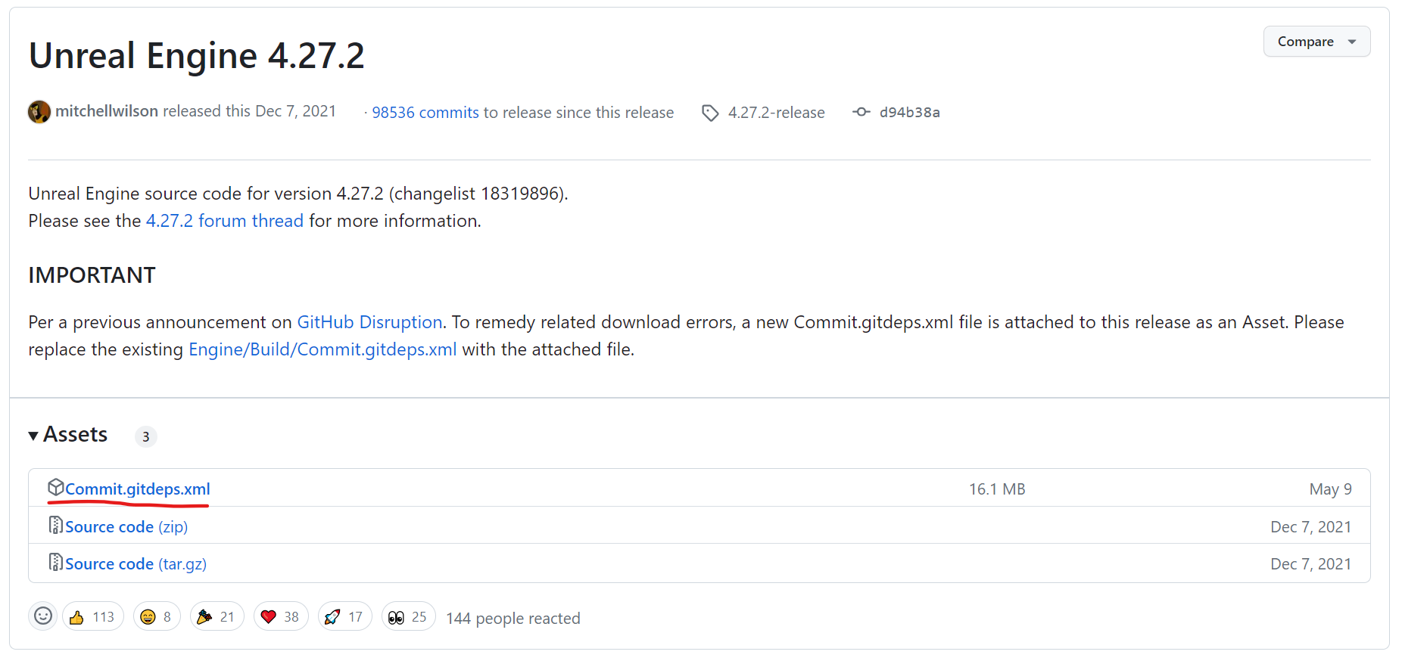1402x667 pixels.
Task: Toggle thumbs up reaction with 113
Action: pyautogui.click(x=93, y=617)
